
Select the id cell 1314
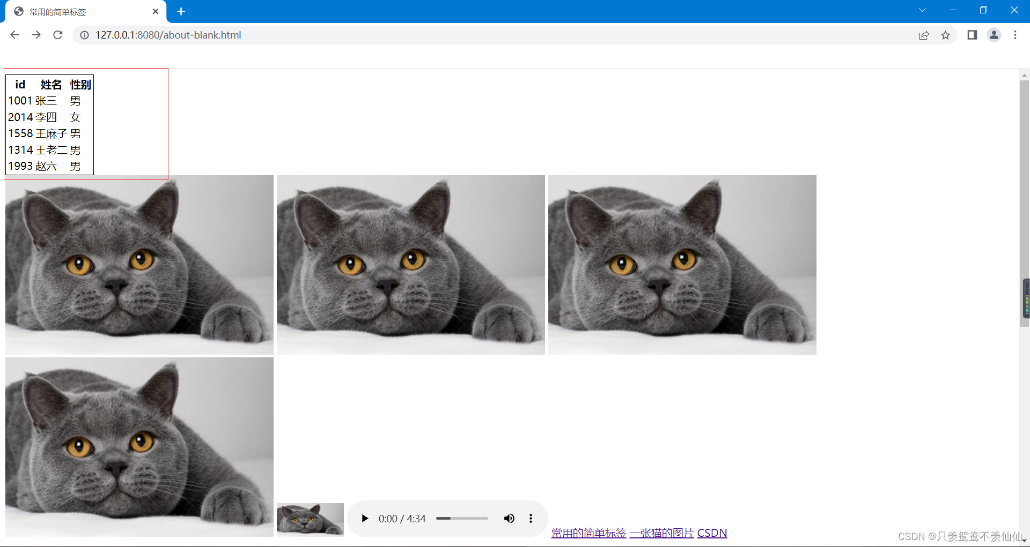[x=20, y=150]
